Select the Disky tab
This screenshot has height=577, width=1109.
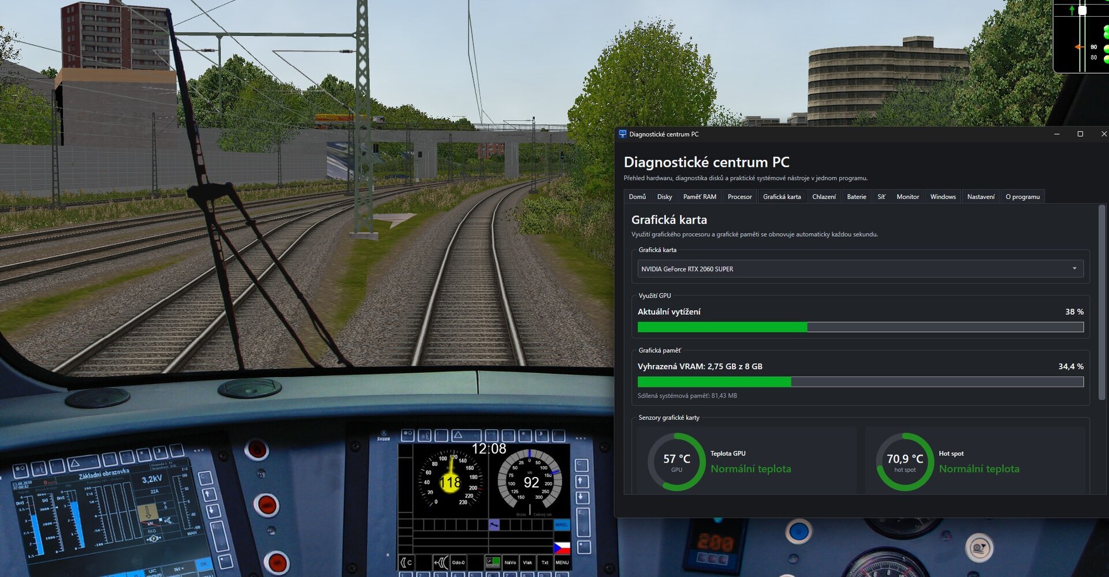tap(664, 197)
